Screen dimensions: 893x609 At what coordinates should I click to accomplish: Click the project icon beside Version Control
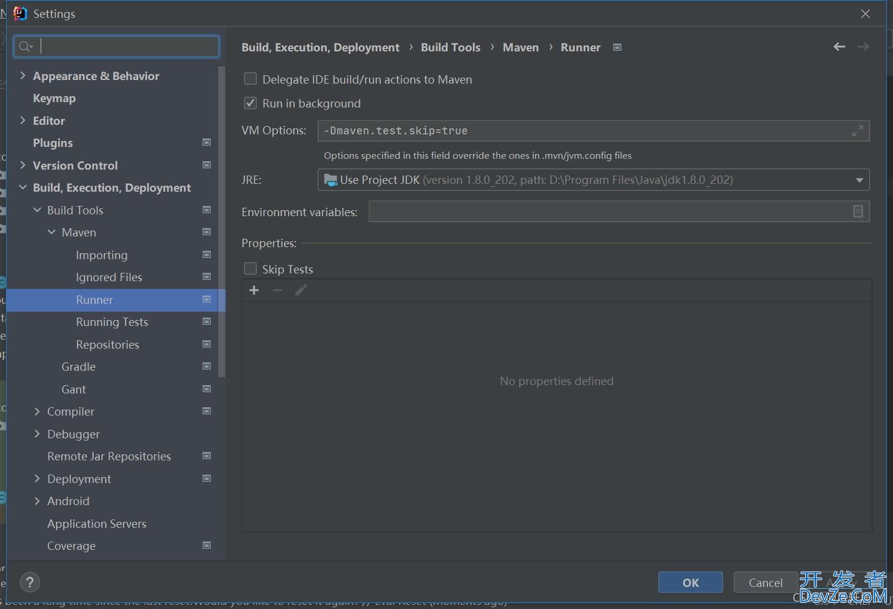click(x=207, y=165)
